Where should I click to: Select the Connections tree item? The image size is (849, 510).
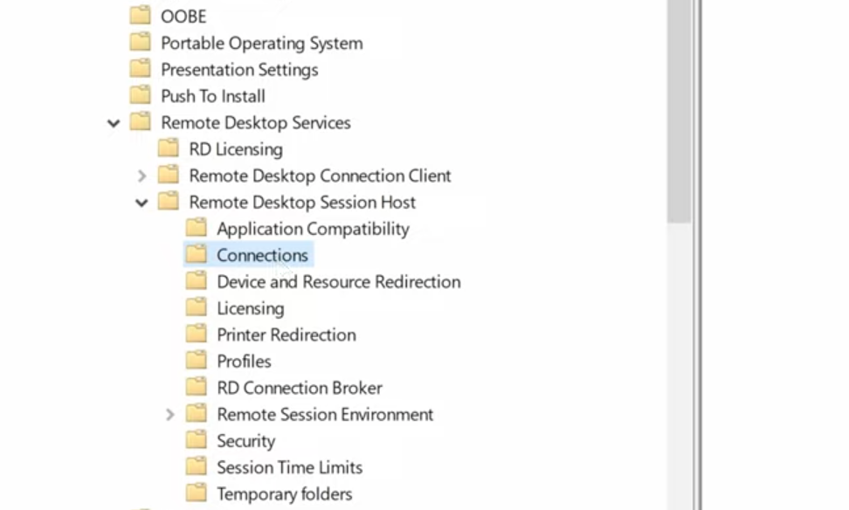point(262,255)
